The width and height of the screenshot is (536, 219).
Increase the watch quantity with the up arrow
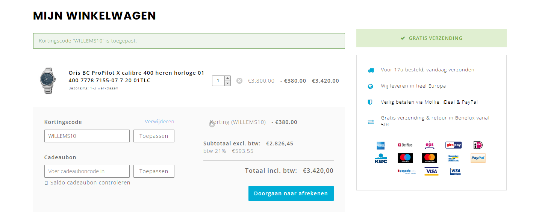pyautogui.click(x=227, y=79)
